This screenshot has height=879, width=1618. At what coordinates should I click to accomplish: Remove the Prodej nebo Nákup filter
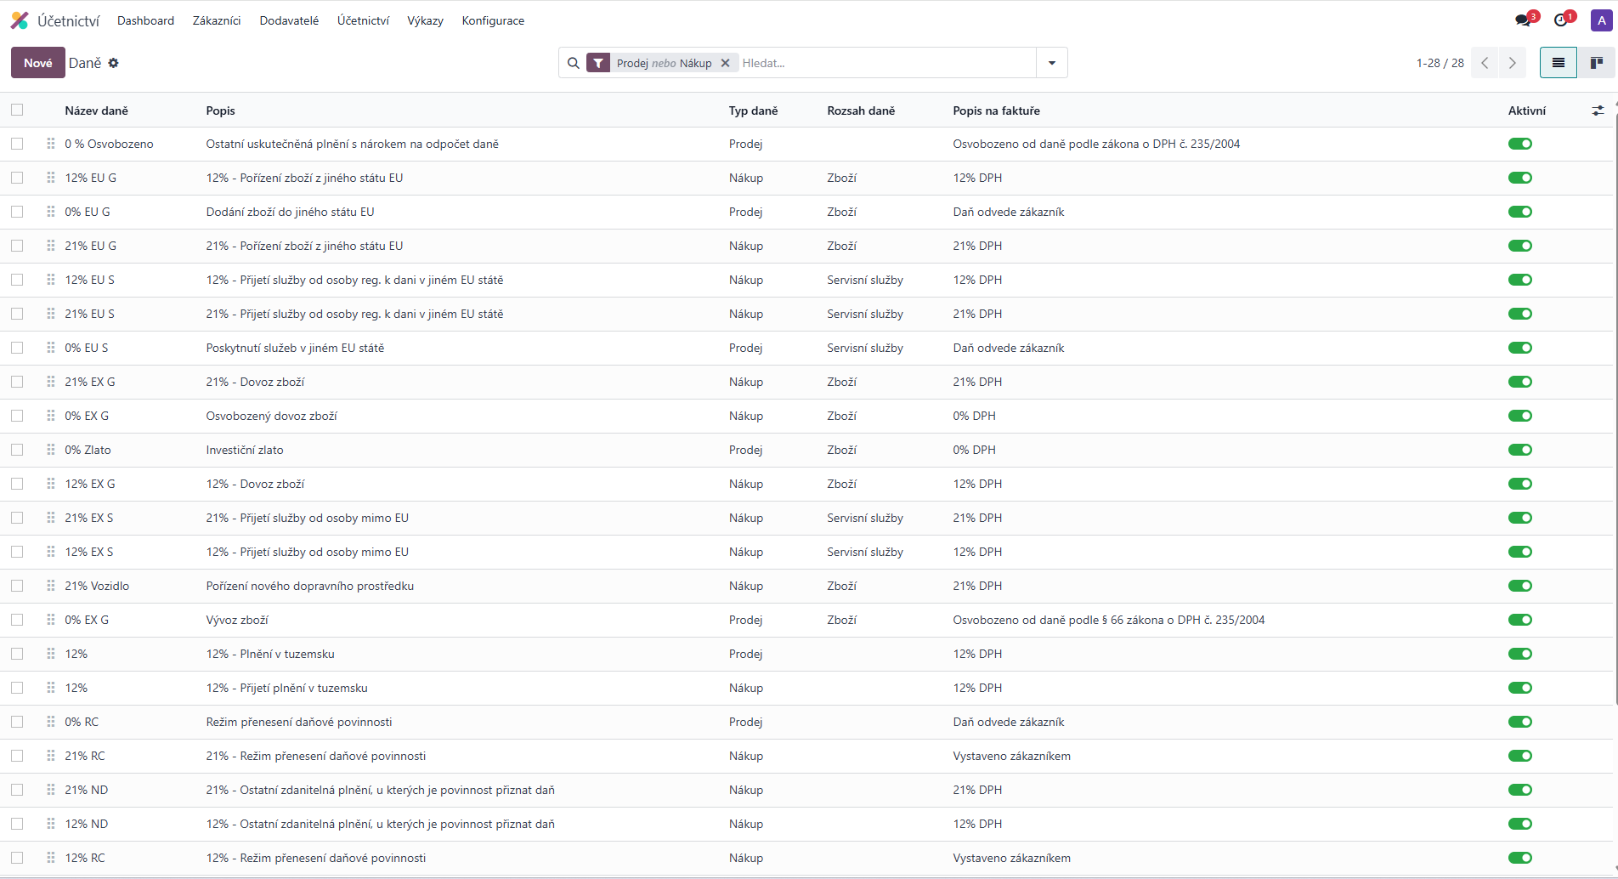click(725, 63)
